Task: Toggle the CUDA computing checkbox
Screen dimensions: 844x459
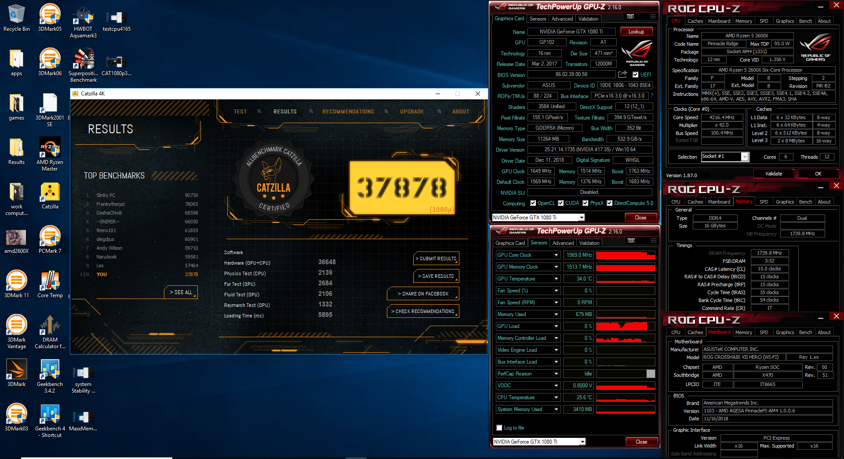Action: [x=560, y=203]
